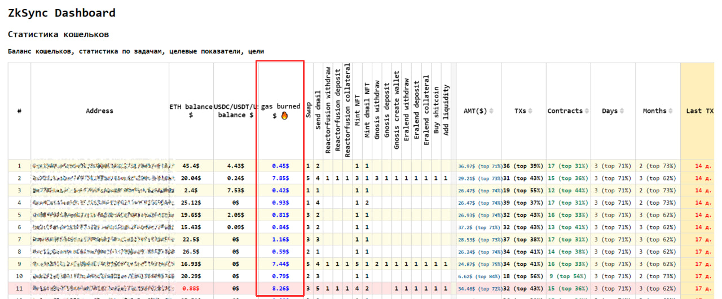Screen dimensions: 722x299
Task: Open the wallet address in row 5
Action: coord(103,215)
